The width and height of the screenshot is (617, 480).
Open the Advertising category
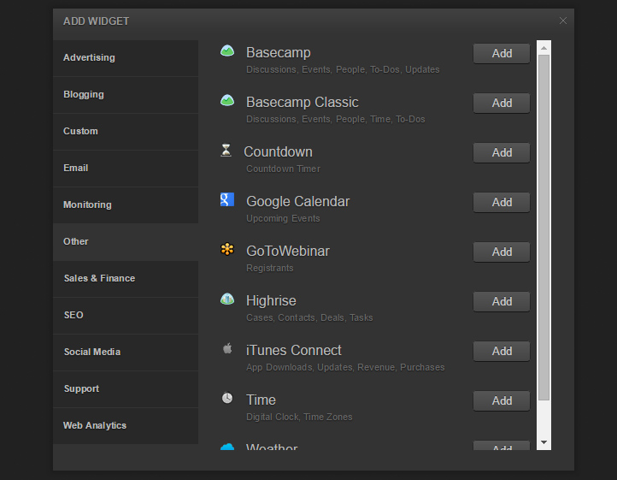[126, 58]
